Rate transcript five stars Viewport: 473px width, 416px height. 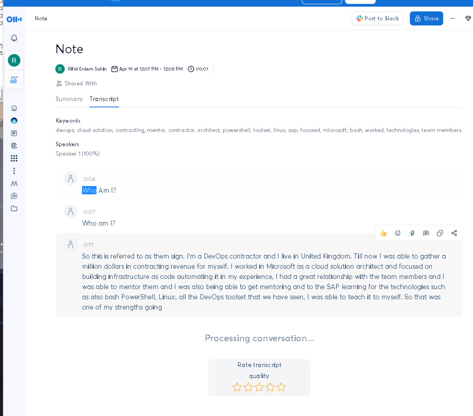[x=281, y=387]
